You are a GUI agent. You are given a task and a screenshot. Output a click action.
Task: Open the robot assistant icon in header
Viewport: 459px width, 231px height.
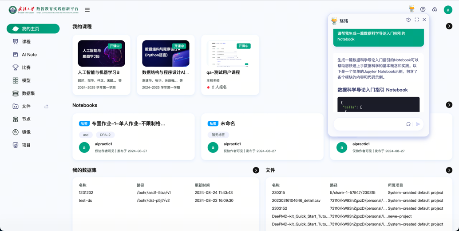(412, 9)
